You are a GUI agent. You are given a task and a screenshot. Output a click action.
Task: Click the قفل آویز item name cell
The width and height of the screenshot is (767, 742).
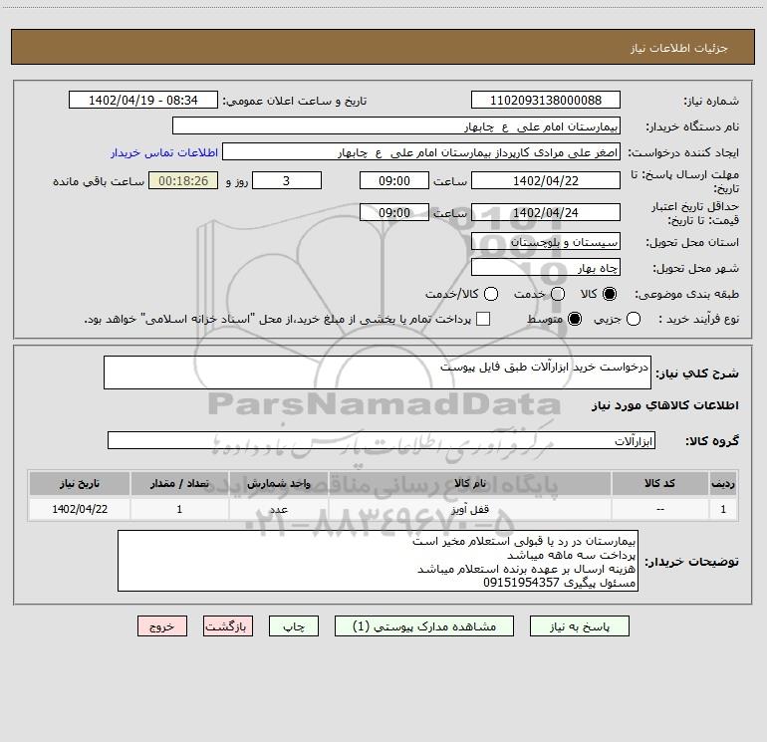pyautogui.click(x=469, y=509)
